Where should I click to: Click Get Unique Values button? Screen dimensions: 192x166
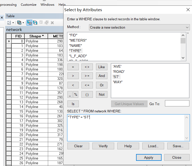click(x=129, y=104)
